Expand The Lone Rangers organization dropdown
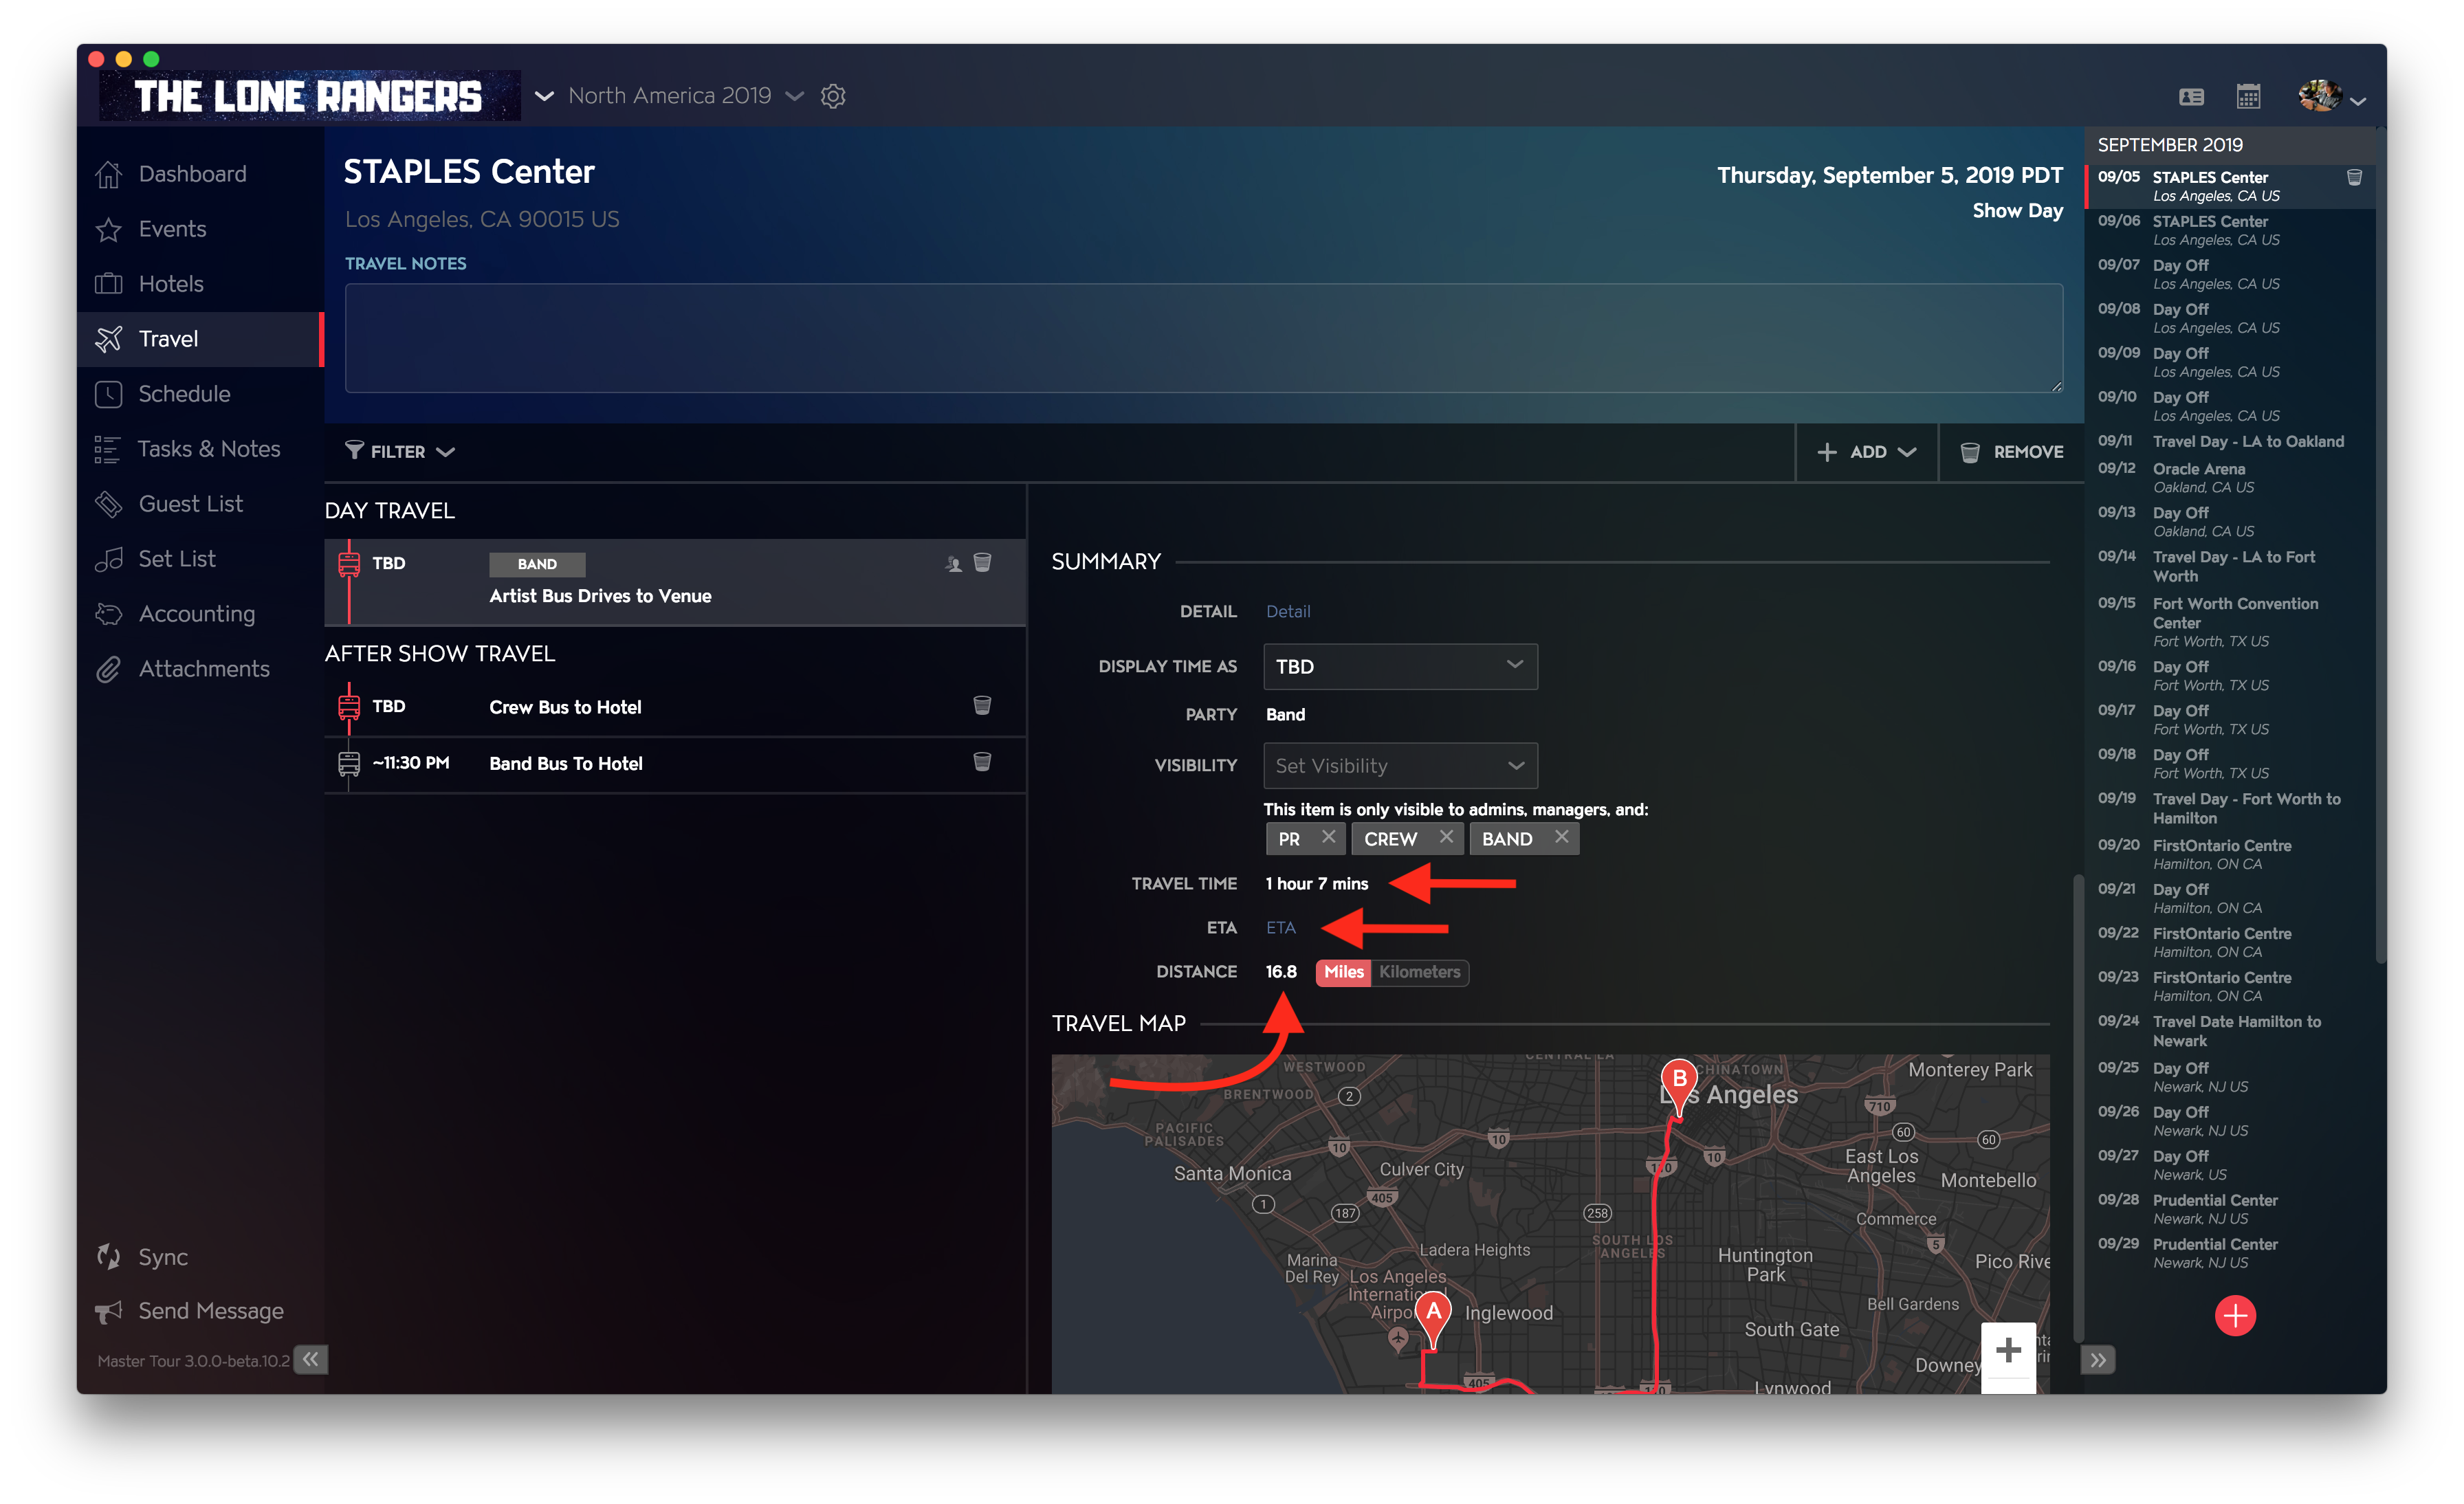Viewport: 2464px width, 1504px height. [544, 96]
